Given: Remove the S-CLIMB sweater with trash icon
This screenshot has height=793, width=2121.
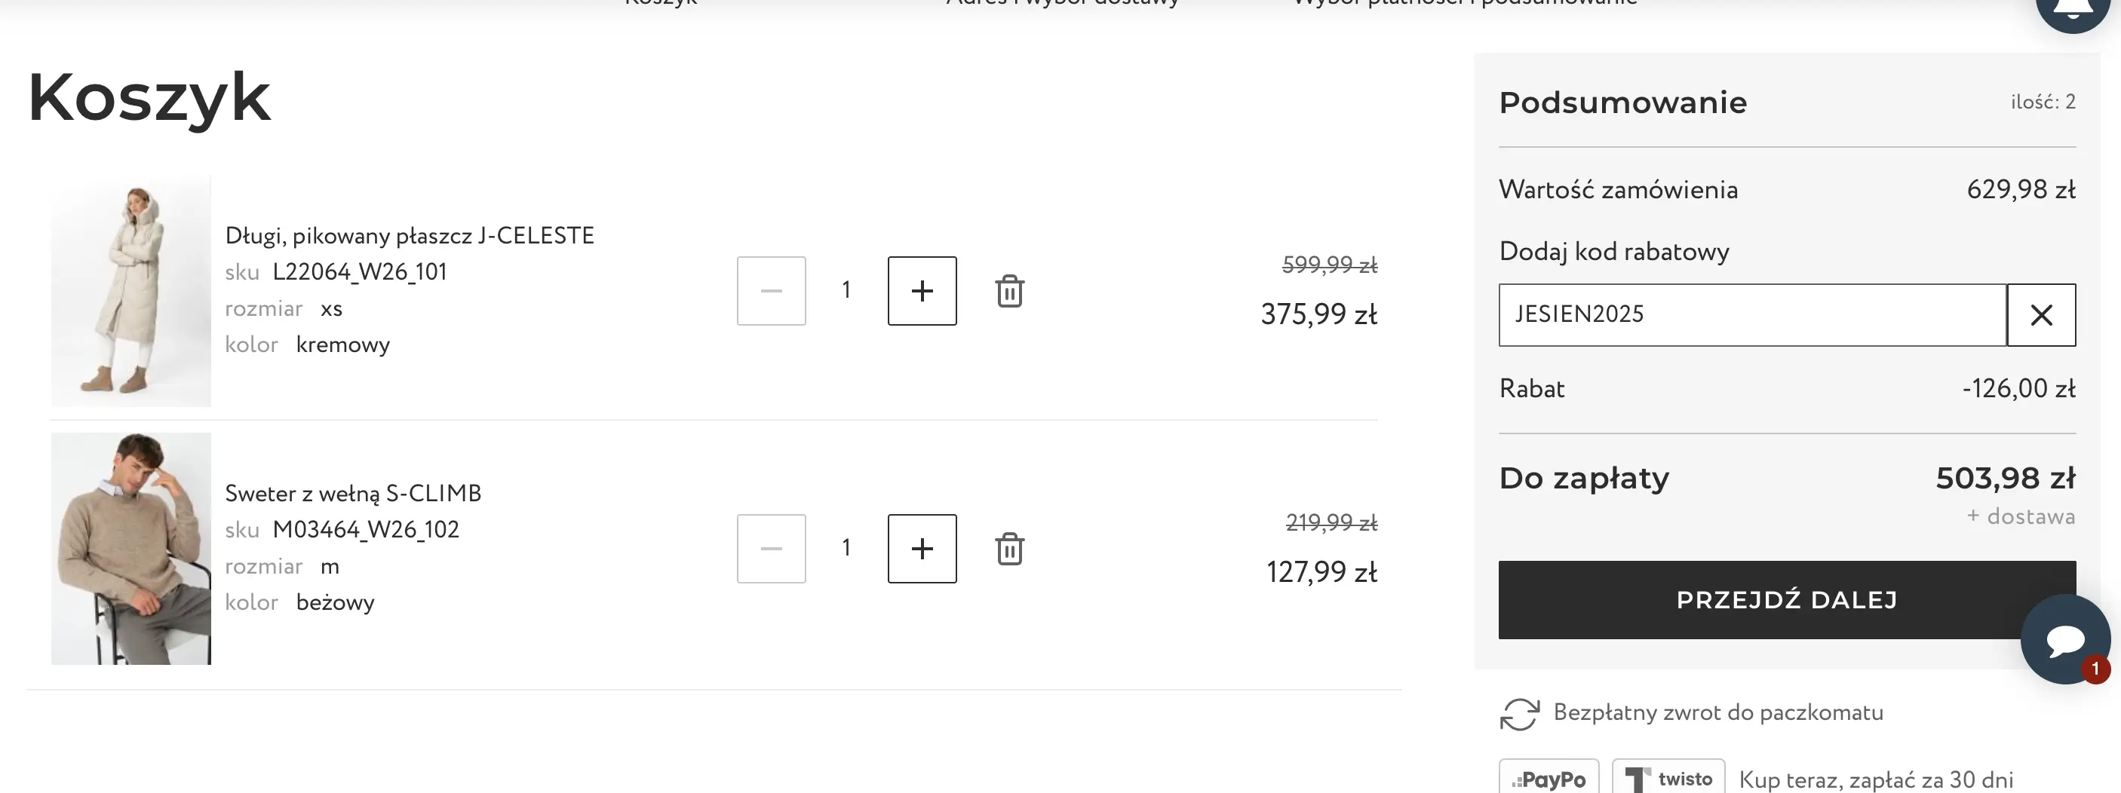Looking at the screenshot, I should coord(1009,549).
